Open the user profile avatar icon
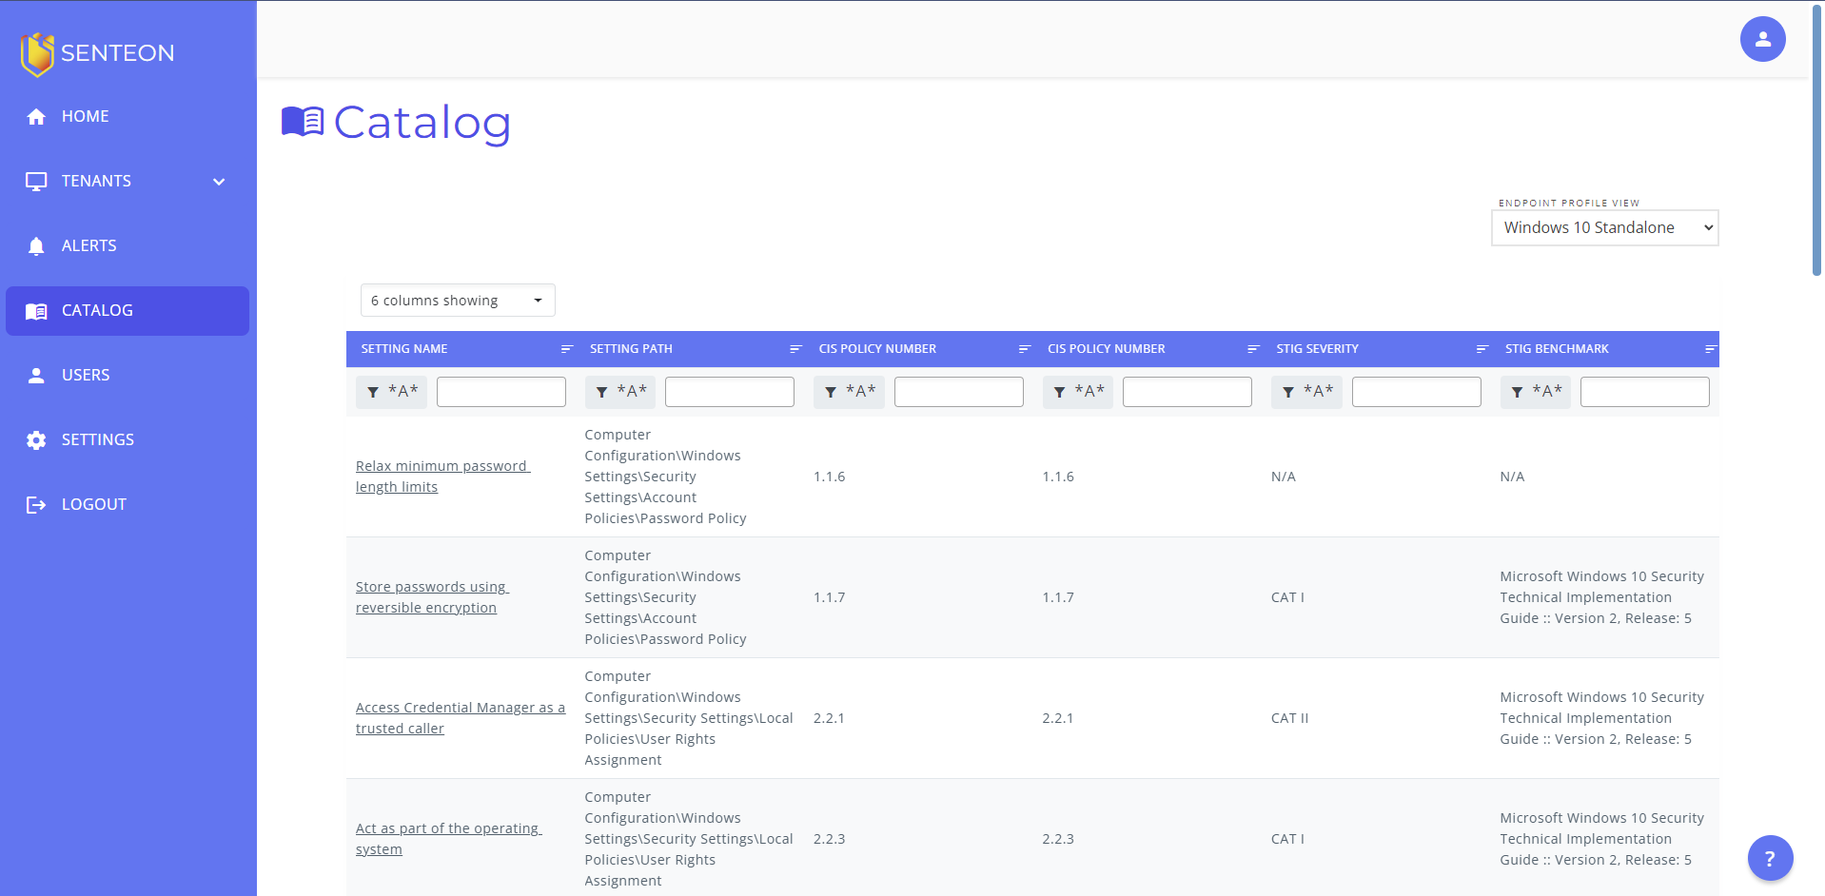The height and width of the screenshot is (896, 1825). [x=1762, y=39]
